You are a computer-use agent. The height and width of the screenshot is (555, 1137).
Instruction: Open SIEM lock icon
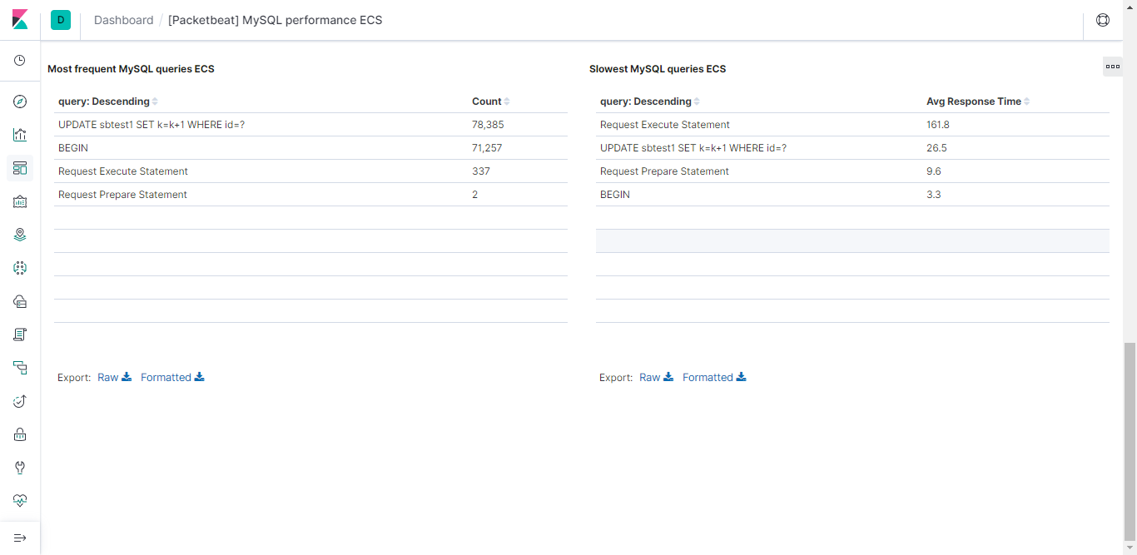tap(20, 434)
